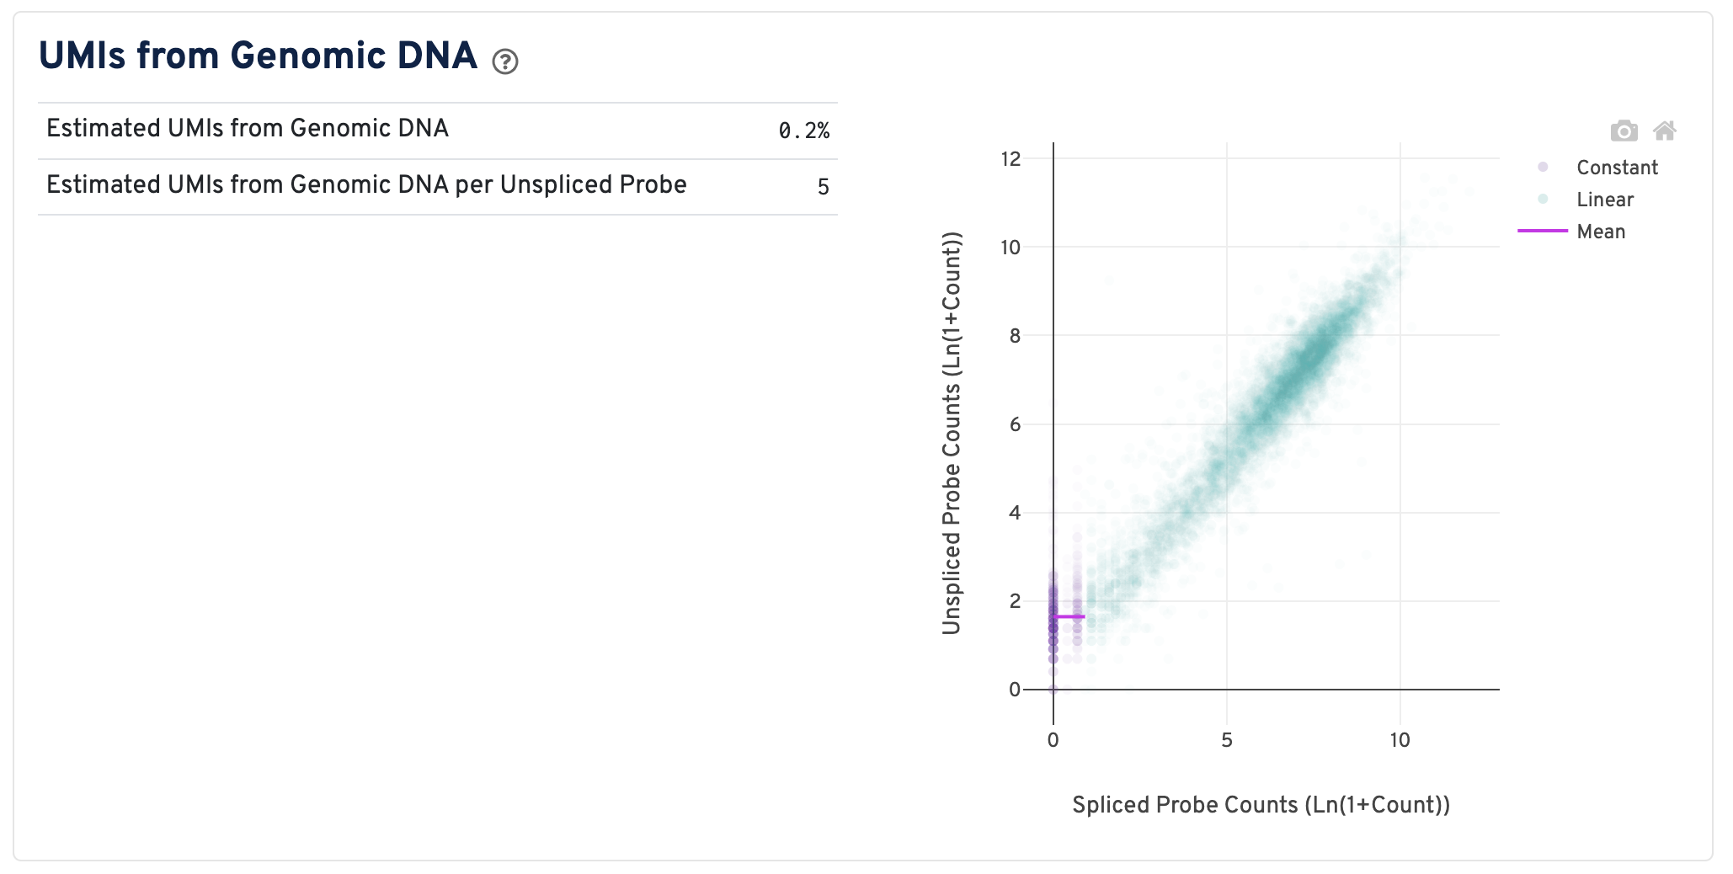Click the x-axis tick label 10

click(x=1400, y=740)
